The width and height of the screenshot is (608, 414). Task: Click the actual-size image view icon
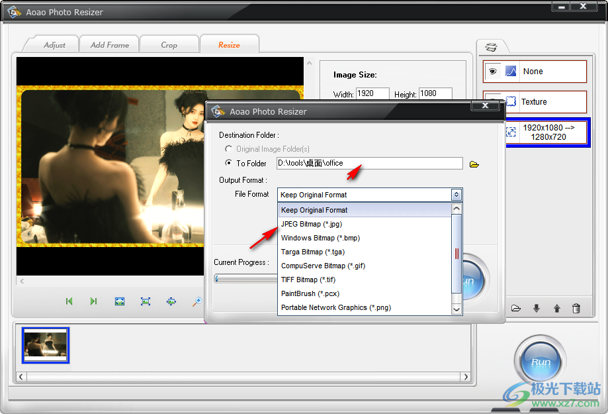click(x=145, y=301)
